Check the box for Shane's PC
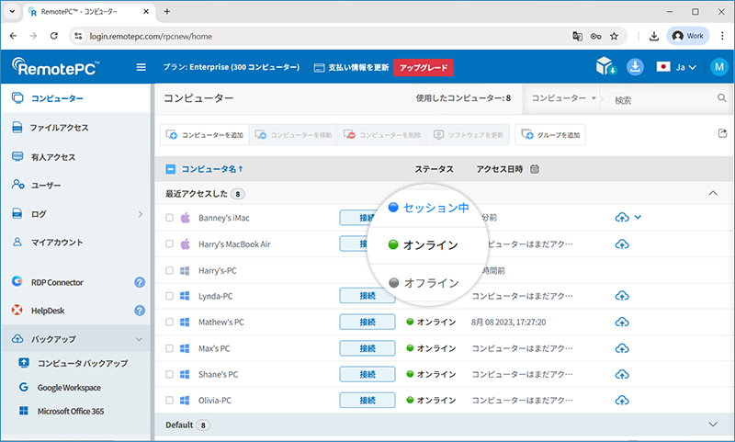The image size is (735, 442). tap(169, 374)
